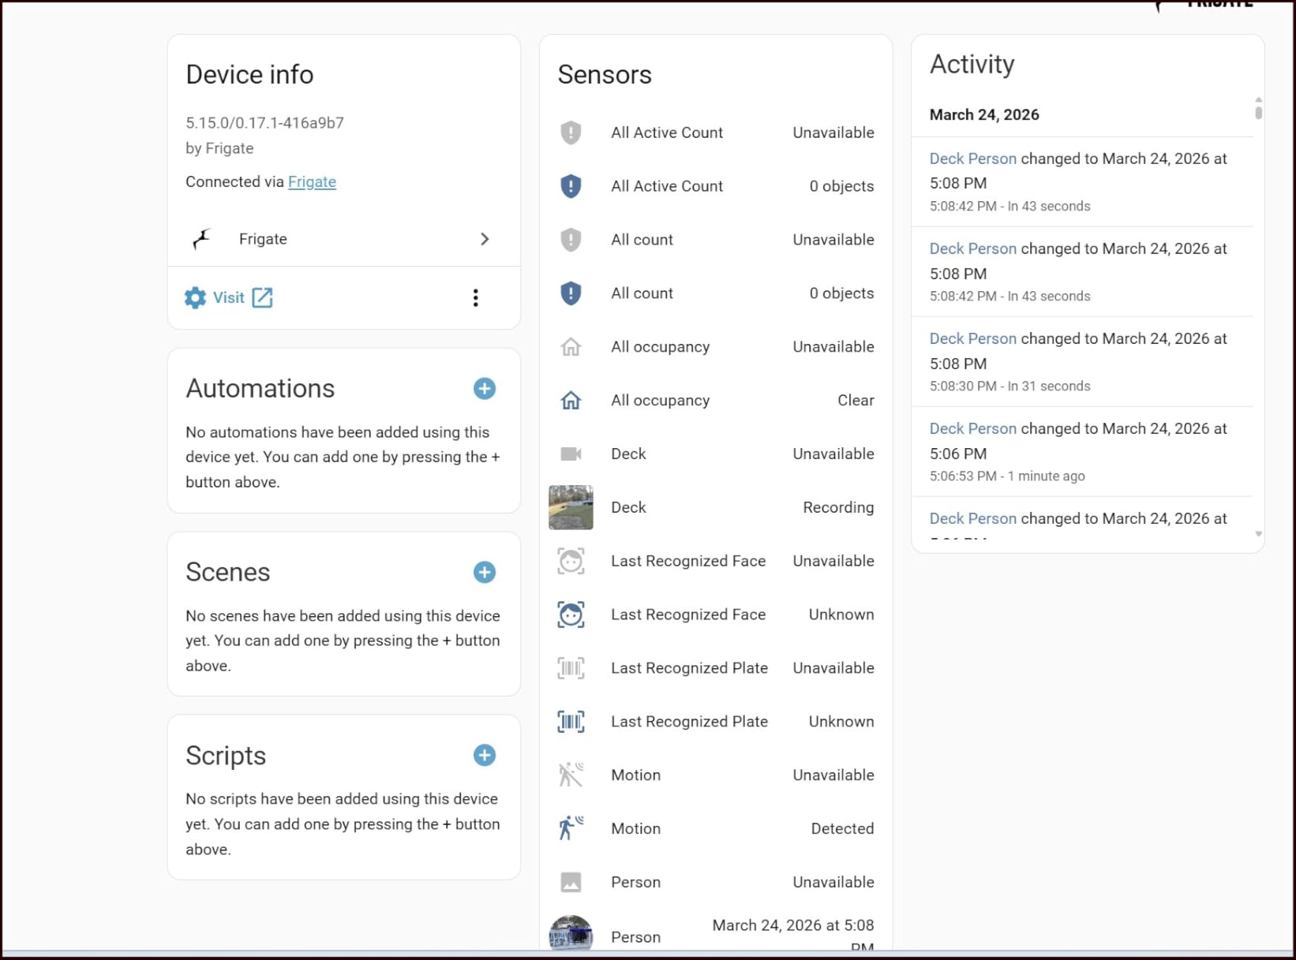
Task: Open the first Deck Person activity link
Action: 972,159
